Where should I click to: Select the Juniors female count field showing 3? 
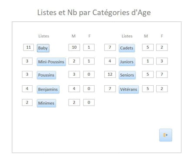tap(162, 61)
